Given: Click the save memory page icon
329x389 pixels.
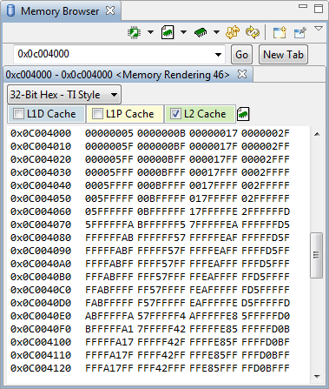Looking at the screenshot, I should point(168,32).
